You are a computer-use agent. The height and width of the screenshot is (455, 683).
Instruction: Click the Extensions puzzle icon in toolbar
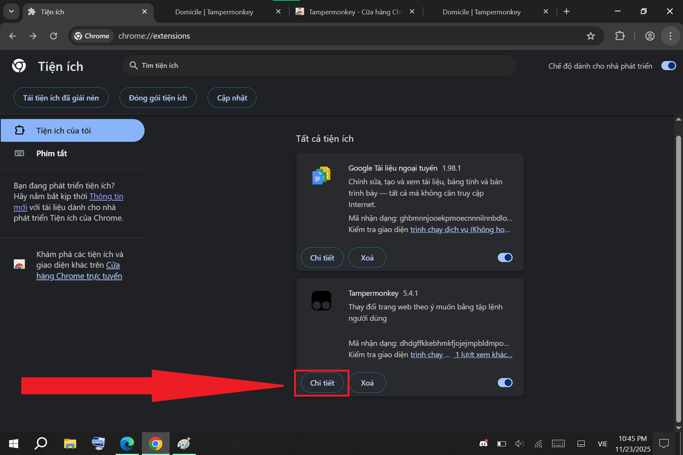tap(620, 36)
